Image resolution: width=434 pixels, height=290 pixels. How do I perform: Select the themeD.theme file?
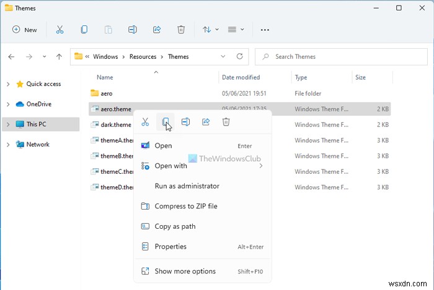111,187
